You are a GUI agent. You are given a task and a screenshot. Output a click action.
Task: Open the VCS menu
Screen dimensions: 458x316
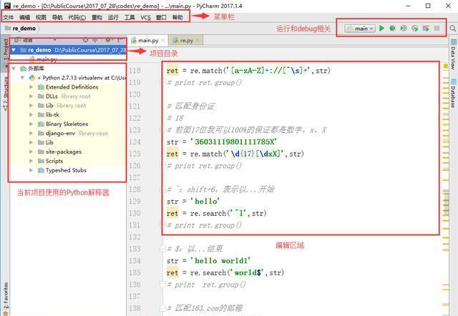point(146,17)
